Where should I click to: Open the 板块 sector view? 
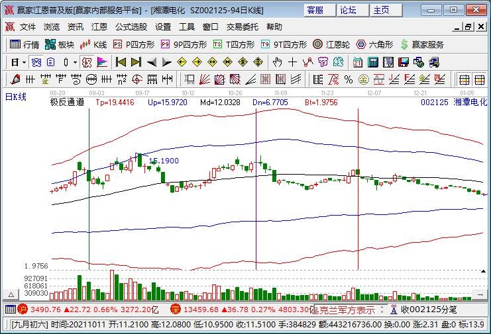pyautogui.click(x=60, y=44)
